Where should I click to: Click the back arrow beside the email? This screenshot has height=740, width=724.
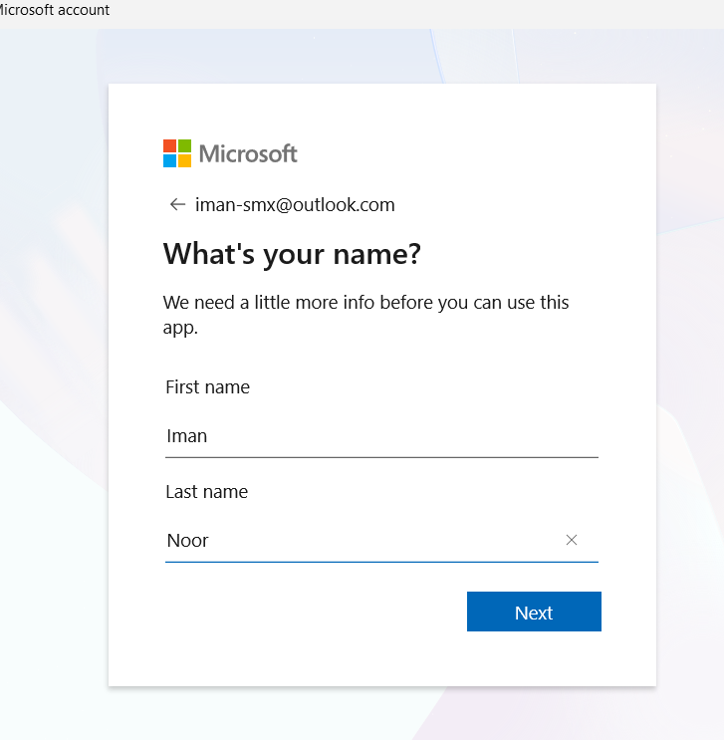pyautogui.click(x=177, y=204)
